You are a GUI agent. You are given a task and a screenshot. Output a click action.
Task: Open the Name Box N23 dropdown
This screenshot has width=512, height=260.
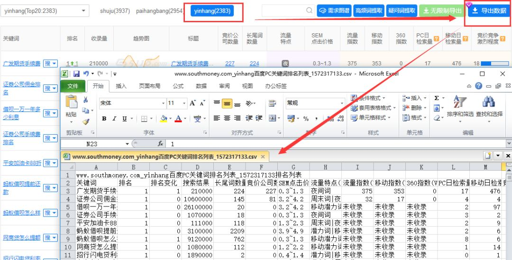[x=128, y=144]
